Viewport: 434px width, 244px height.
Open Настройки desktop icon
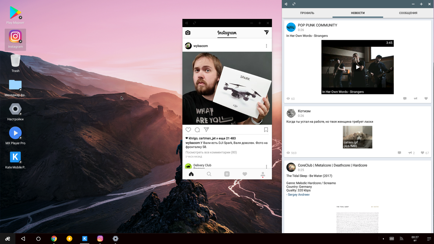coord(15,112)
